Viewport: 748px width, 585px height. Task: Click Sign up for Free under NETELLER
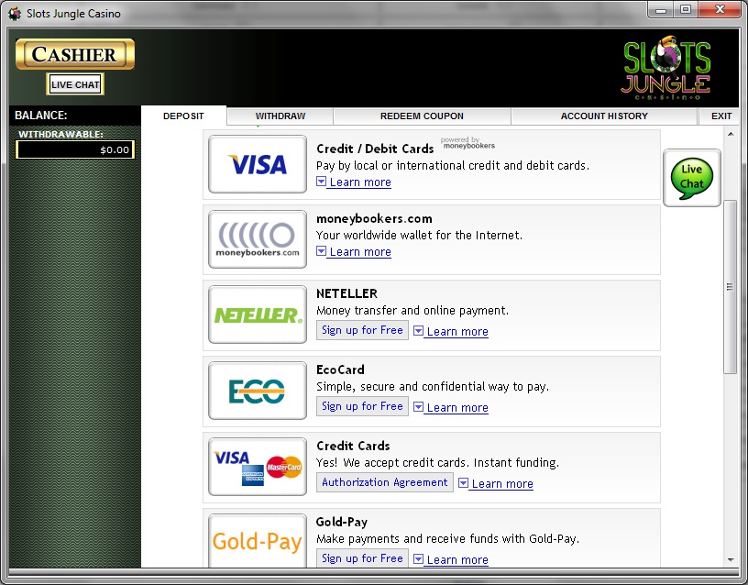[362, 330]
